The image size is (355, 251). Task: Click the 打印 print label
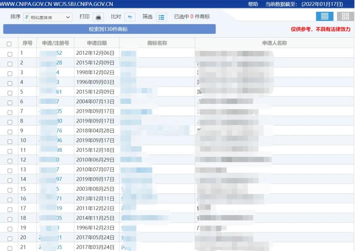coord(84,17)
